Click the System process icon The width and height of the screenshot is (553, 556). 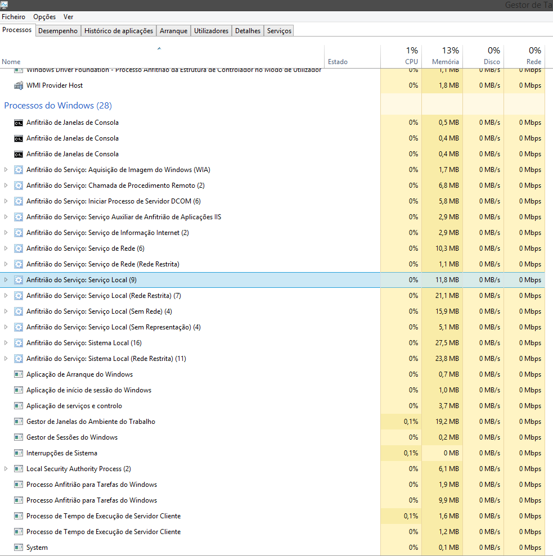[x=19, y=548]
